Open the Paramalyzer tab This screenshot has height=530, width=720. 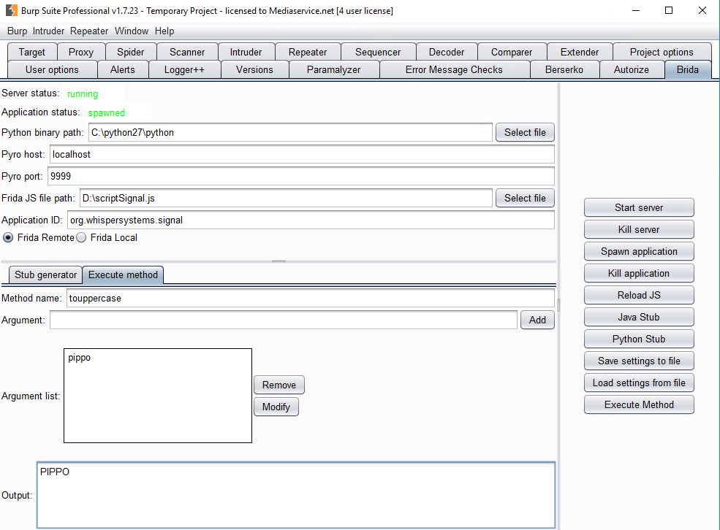[333, 70]
